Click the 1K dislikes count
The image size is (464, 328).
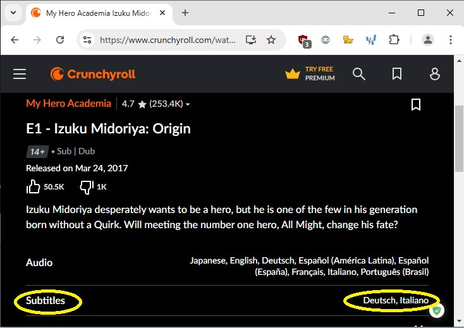[102, 187]
